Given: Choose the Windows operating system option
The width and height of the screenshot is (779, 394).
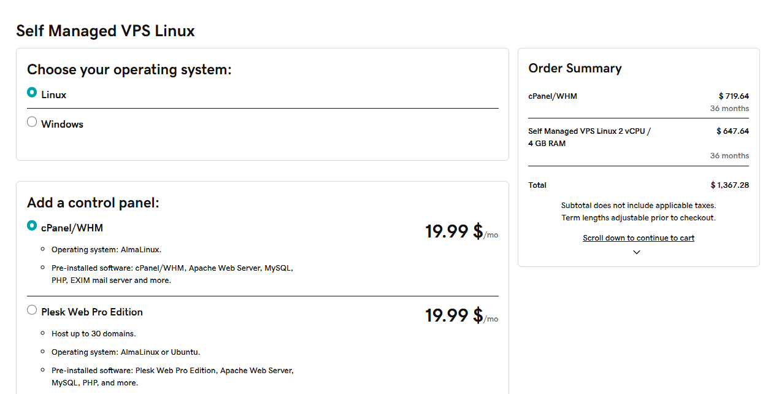Looking at the screenshot, I should 32,122.
